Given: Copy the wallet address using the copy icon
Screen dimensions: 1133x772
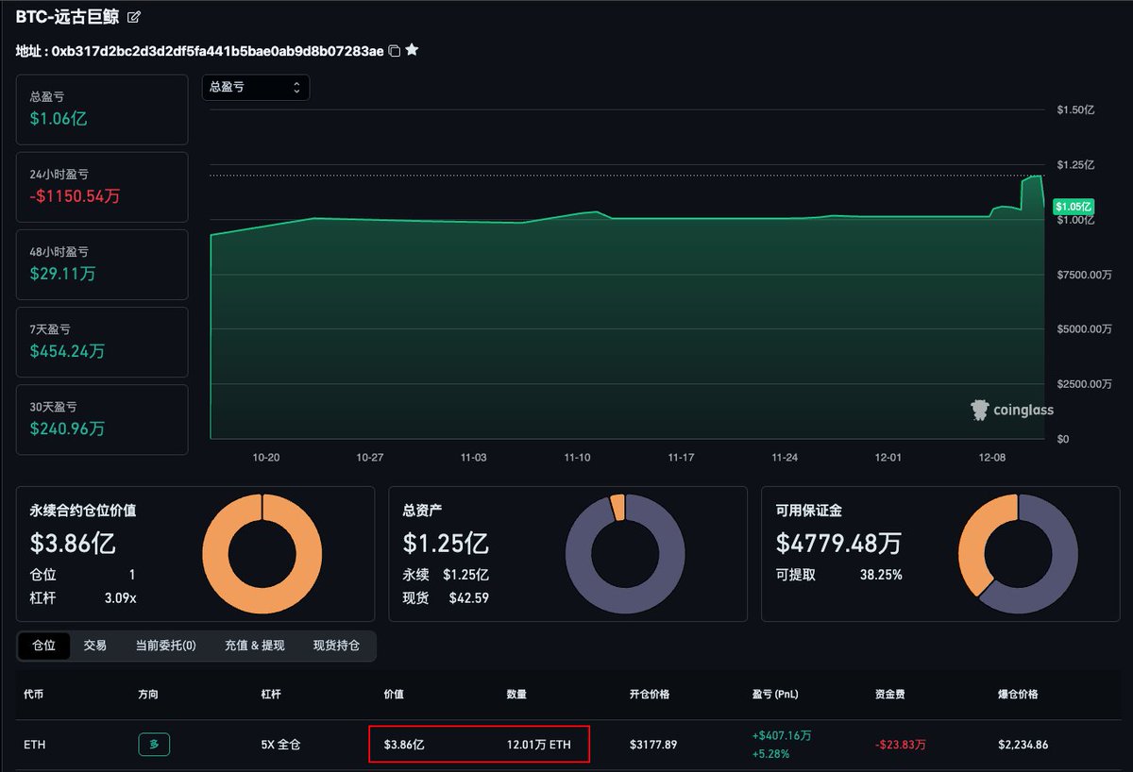Looking at the screenshot, I should point(395,51).
